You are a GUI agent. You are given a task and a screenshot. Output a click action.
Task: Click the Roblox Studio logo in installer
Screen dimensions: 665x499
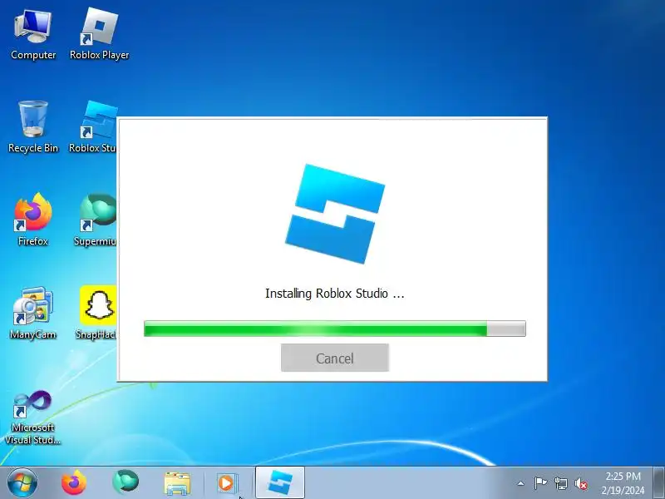[335, 214]
